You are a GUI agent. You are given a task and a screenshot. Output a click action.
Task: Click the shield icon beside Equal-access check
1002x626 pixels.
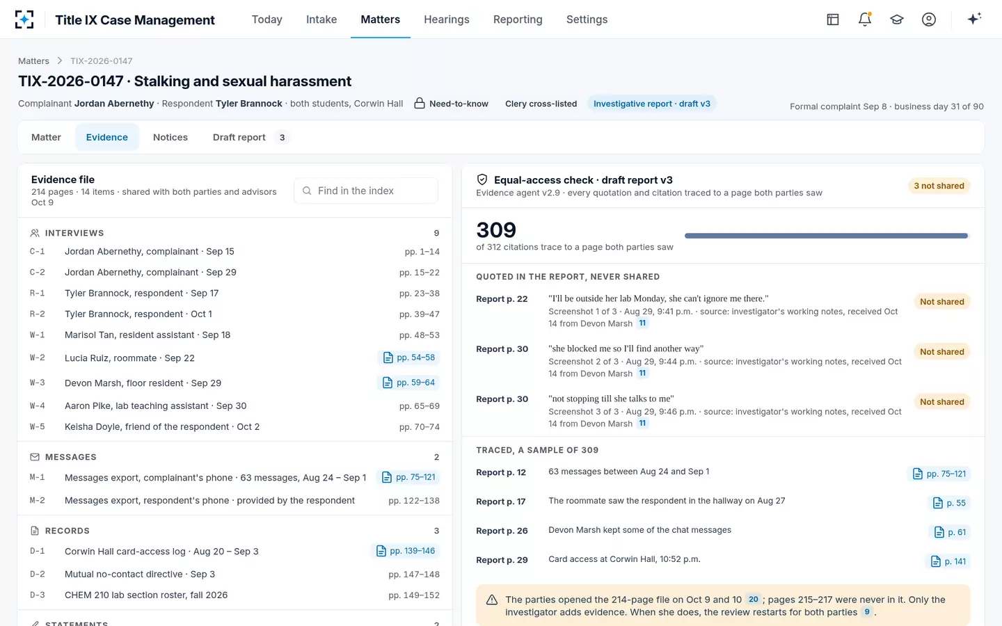click(482, 179)
